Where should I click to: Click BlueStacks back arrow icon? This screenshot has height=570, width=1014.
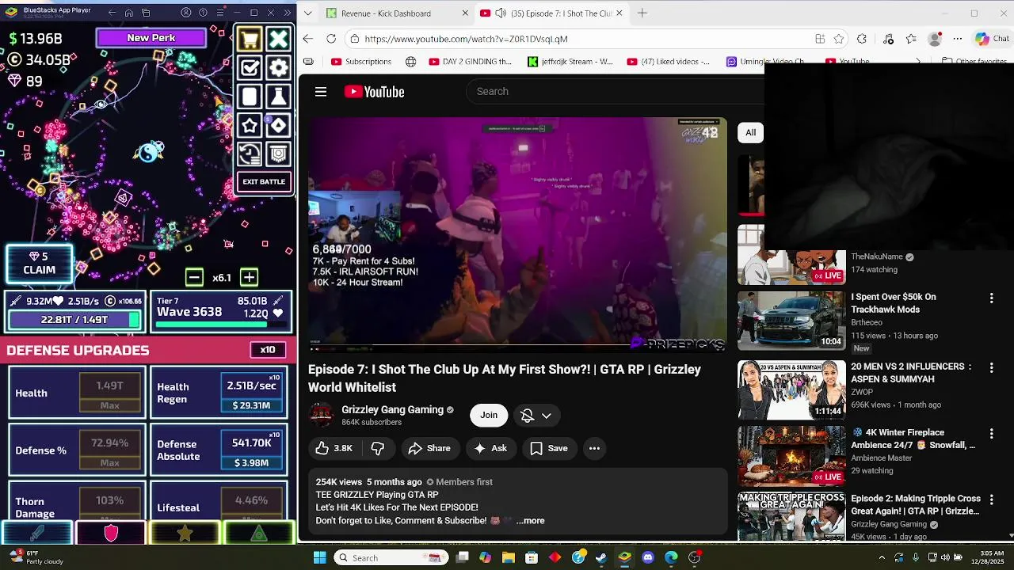(x=112, y=13)
